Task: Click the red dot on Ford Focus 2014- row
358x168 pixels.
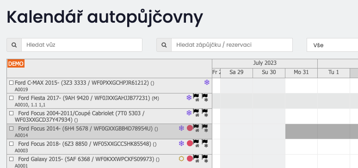Action: pos(190,128)
